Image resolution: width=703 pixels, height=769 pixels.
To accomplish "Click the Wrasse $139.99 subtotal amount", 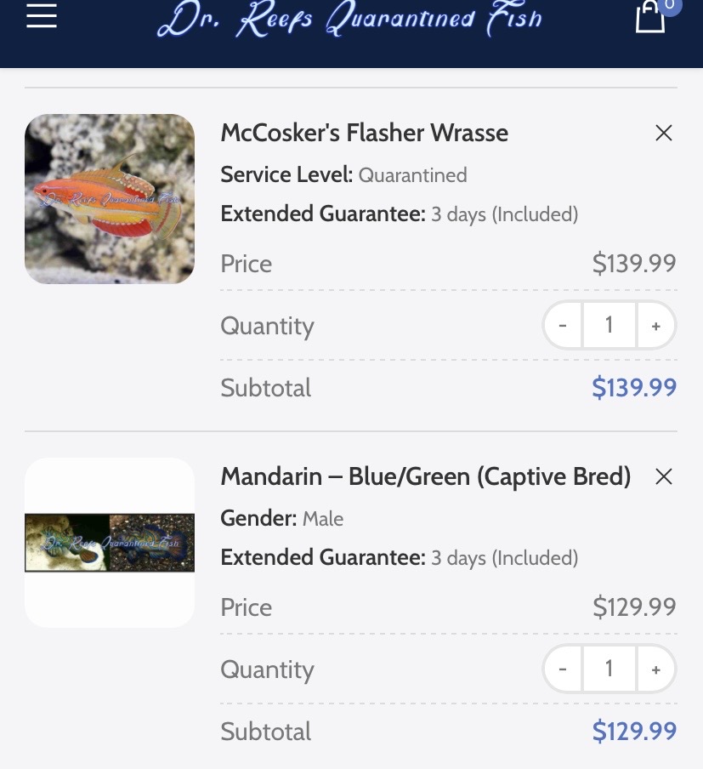I will pos(634,387).
